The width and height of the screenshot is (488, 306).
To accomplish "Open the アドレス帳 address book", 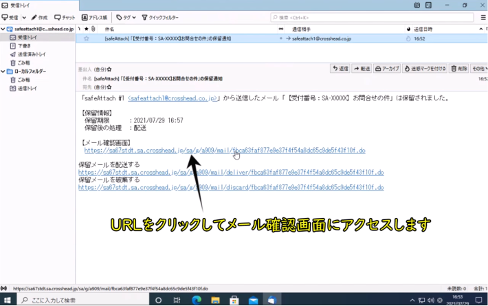I will tap(94, 17).
